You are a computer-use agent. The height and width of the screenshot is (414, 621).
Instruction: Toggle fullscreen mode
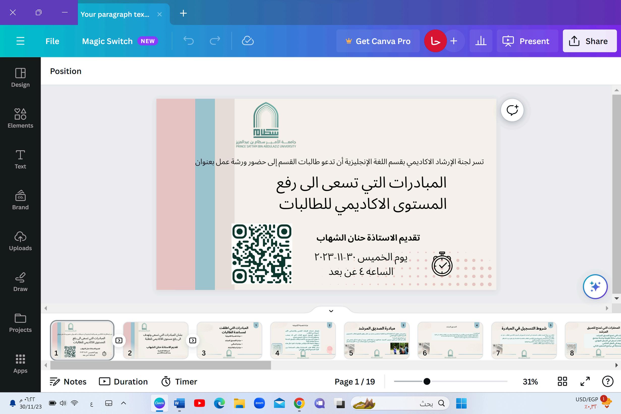pos(585,381)
